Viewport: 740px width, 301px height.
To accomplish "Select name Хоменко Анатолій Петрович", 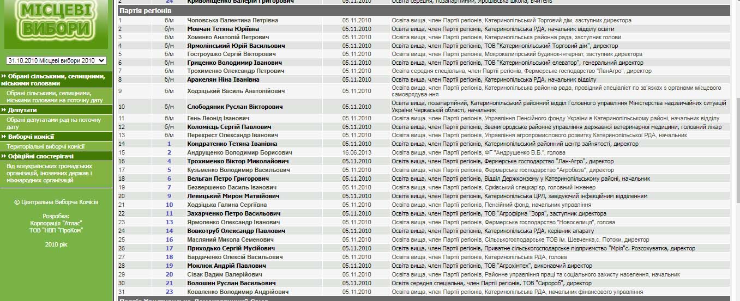I will [228, 37].
